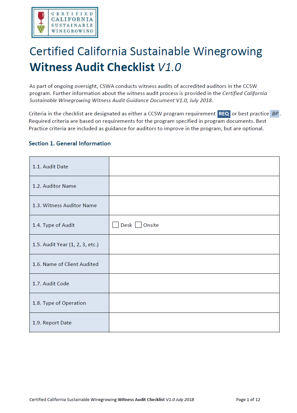Check the Desk audit type checkbox
Image resolution: width=297 pixels, height=413 pixels.
point(116,225)
